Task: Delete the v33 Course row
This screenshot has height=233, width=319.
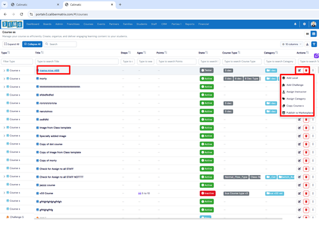Action: (306, 194)
